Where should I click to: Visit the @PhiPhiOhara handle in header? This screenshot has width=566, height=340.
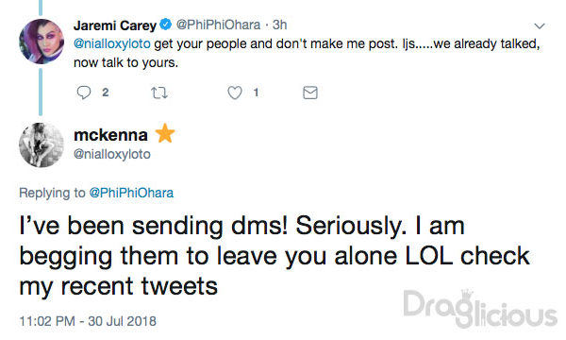(218, 25)
